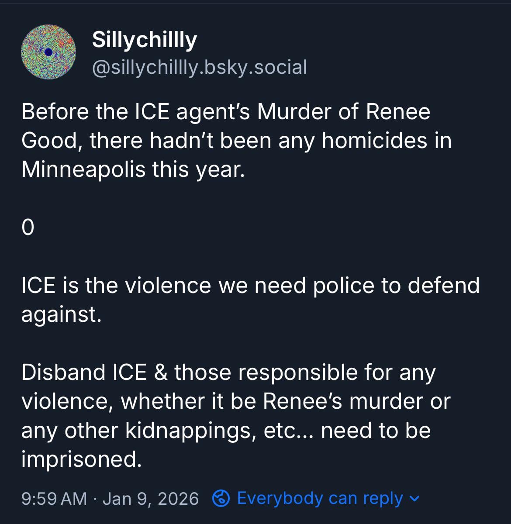Open the Sillychillly display name
The height and width of the screenshot is (524, 511).
145,40
